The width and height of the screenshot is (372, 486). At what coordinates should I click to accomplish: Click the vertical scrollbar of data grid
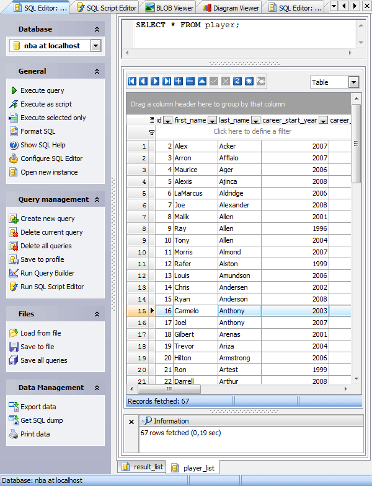[x=356, y=248]
